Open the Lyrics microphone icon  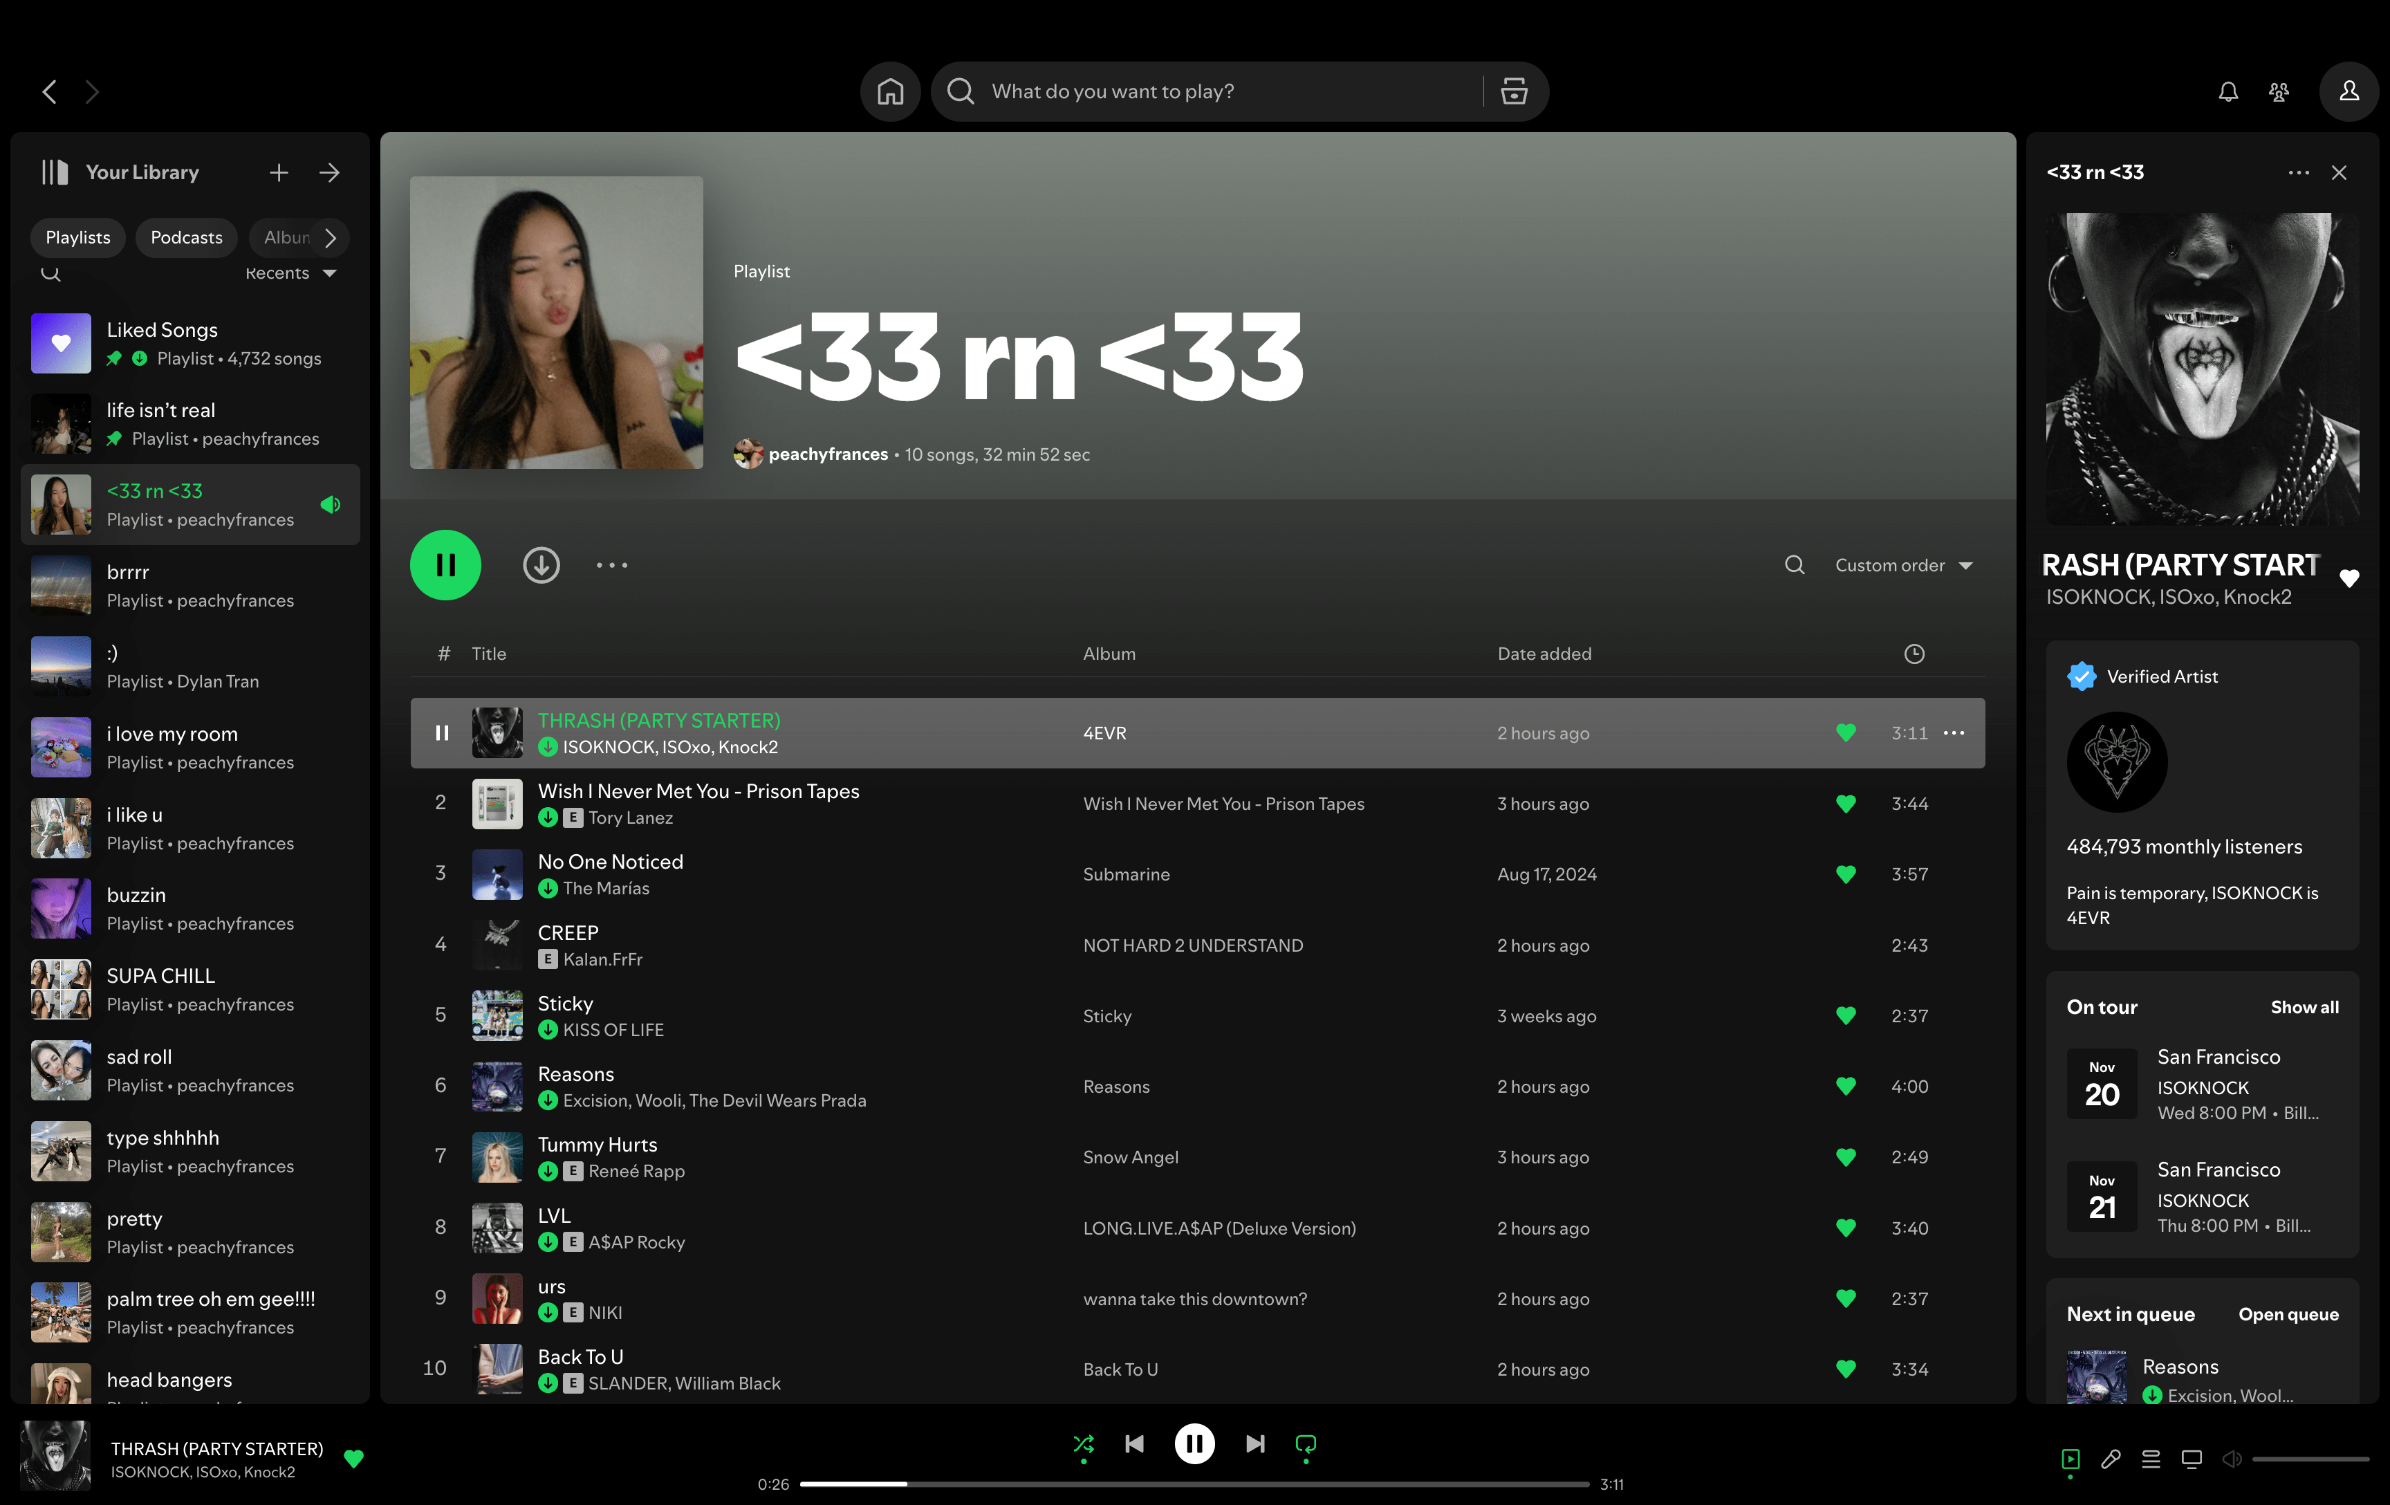[2110, 1459]
